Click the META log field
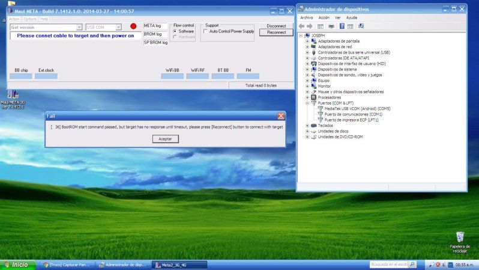 click(x=155, y=26)
